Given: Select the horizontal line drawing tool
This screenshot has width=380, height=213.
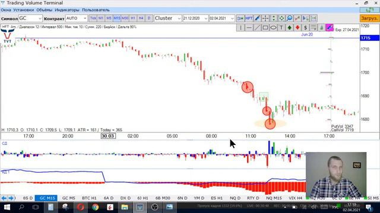Looking at the screenshot, I should [249, 28].
